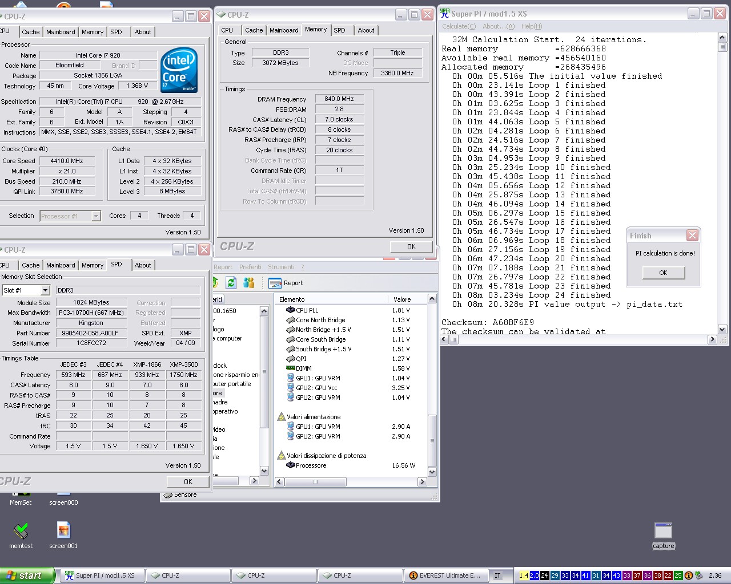This screenshot has height=584, width=731.
Task: Click the Name field Intel Core i7 920
Action: pos(98,55)
